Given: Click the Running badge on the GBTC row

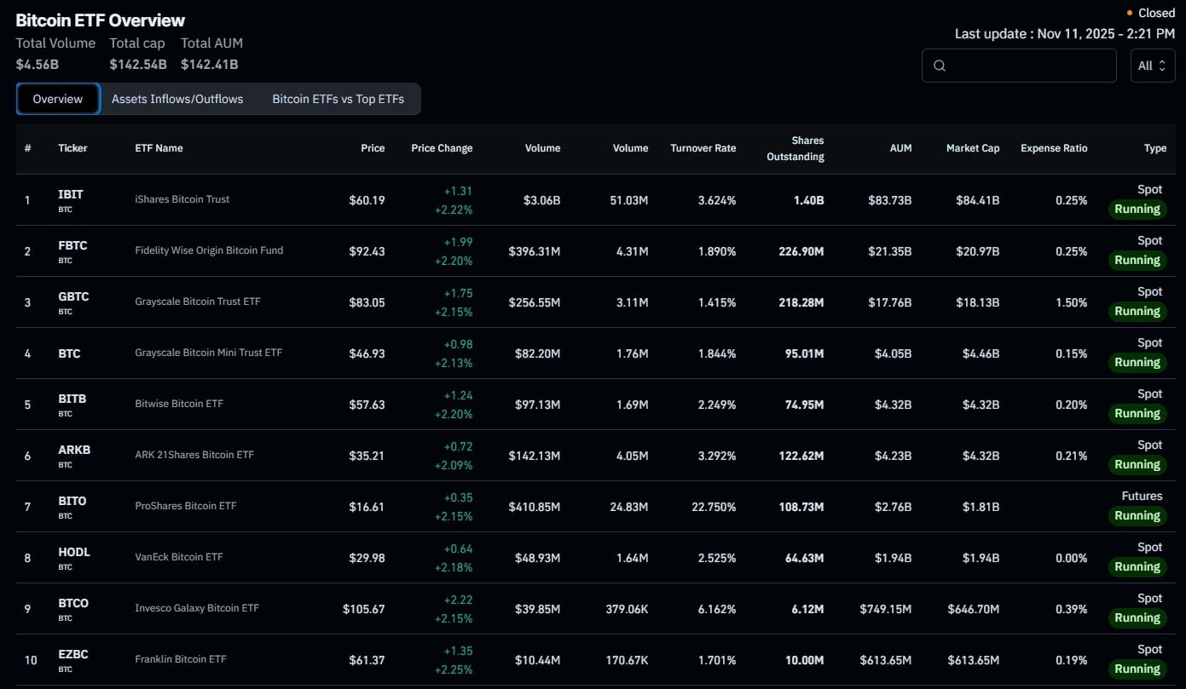Looking at the screenshot, I should pos(1137,311).
